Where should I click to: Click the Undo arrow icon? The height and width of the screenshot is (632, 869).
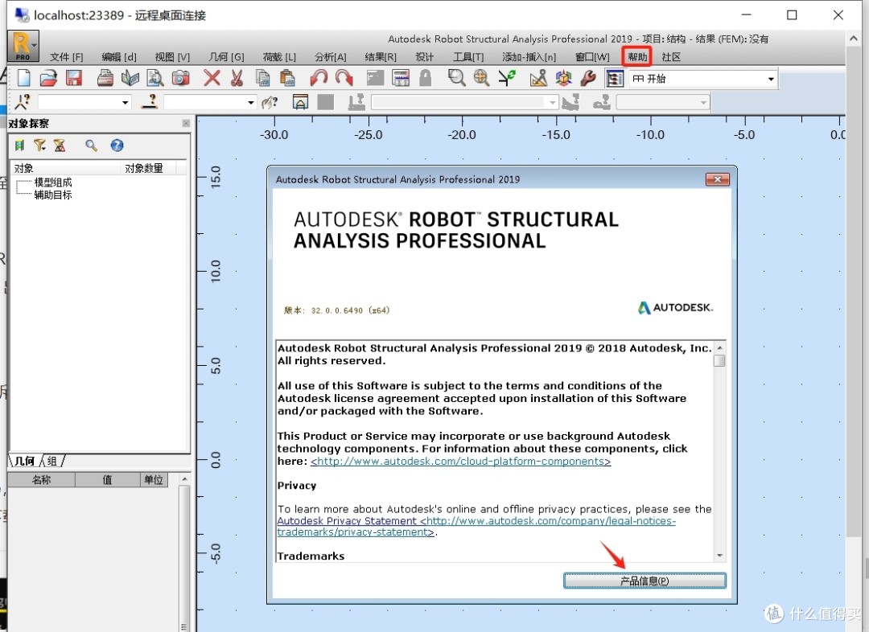tap(318, 78)
